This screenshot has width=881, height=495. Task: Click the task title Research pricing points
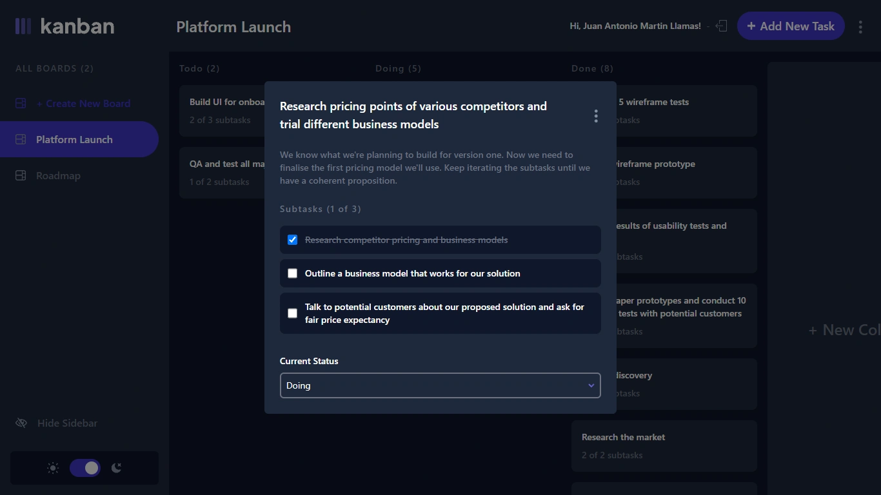coord(413,115)
